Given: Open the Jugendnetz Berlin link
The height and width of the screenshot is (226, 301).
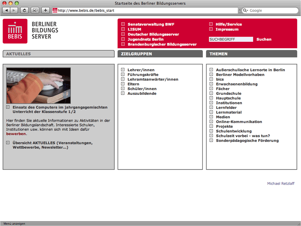Looking at the screenshot, I should pyautogui.click(x=146, y=39).
